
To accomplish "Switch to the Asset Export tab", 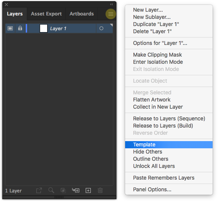I will (x=46, y=14).
